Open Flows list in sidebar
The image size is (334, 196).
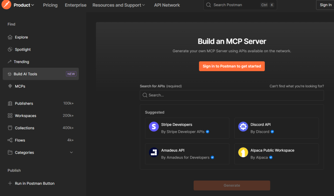click(x=41, y=140)
